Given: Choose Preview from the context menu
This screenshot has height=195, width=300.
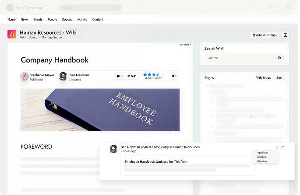Looking at the screenshot, I should [x=262, y=161].
